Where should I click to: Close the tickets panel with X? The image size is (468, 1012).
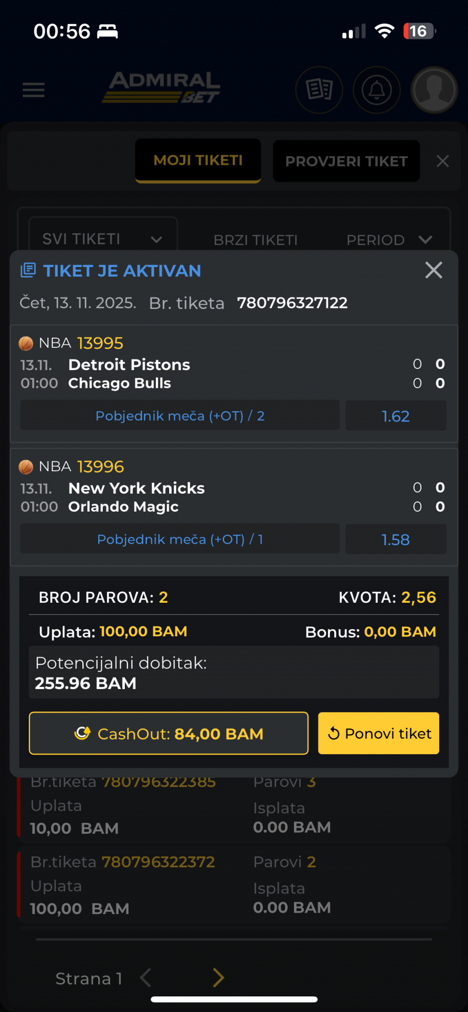[x=443, y=161]
